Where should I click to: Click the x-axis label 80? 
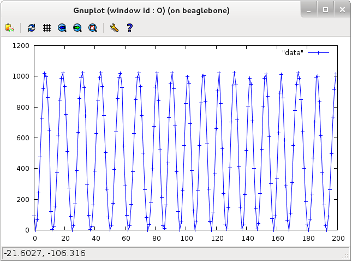(157, 239)
